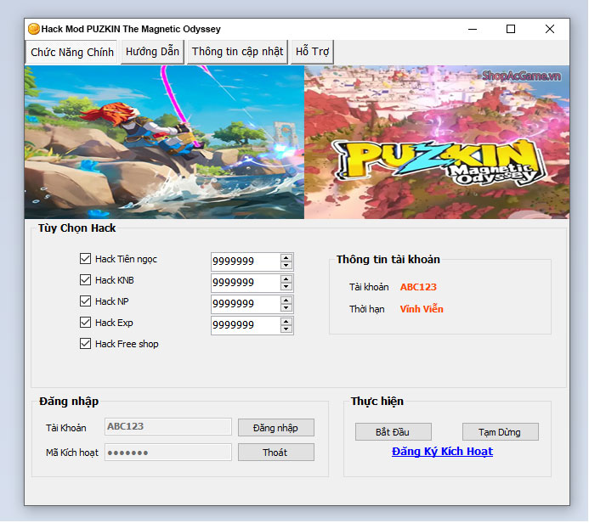589x523 pixels.
Task: Increase the Hack NP value with up arrow
Action: pos(286,301)
